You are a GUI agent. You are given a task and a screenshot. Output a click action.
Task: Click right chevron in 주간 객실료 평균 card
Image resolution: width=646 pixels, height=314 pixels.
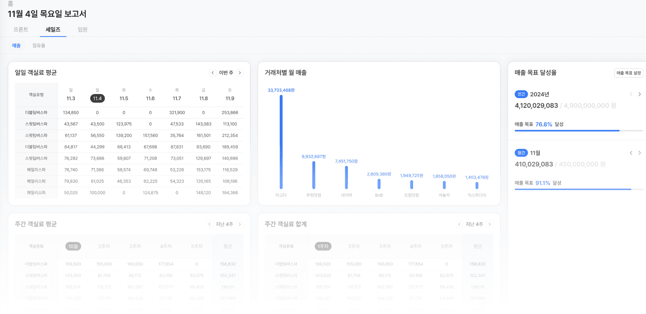[x=240, y=224]
